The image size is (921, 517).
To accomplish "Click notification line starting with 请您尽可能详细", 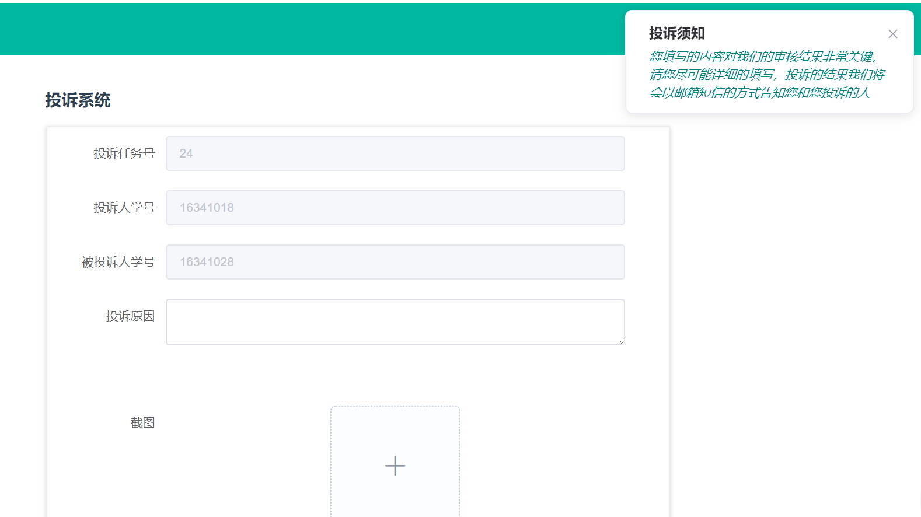I will click(766, 75).
